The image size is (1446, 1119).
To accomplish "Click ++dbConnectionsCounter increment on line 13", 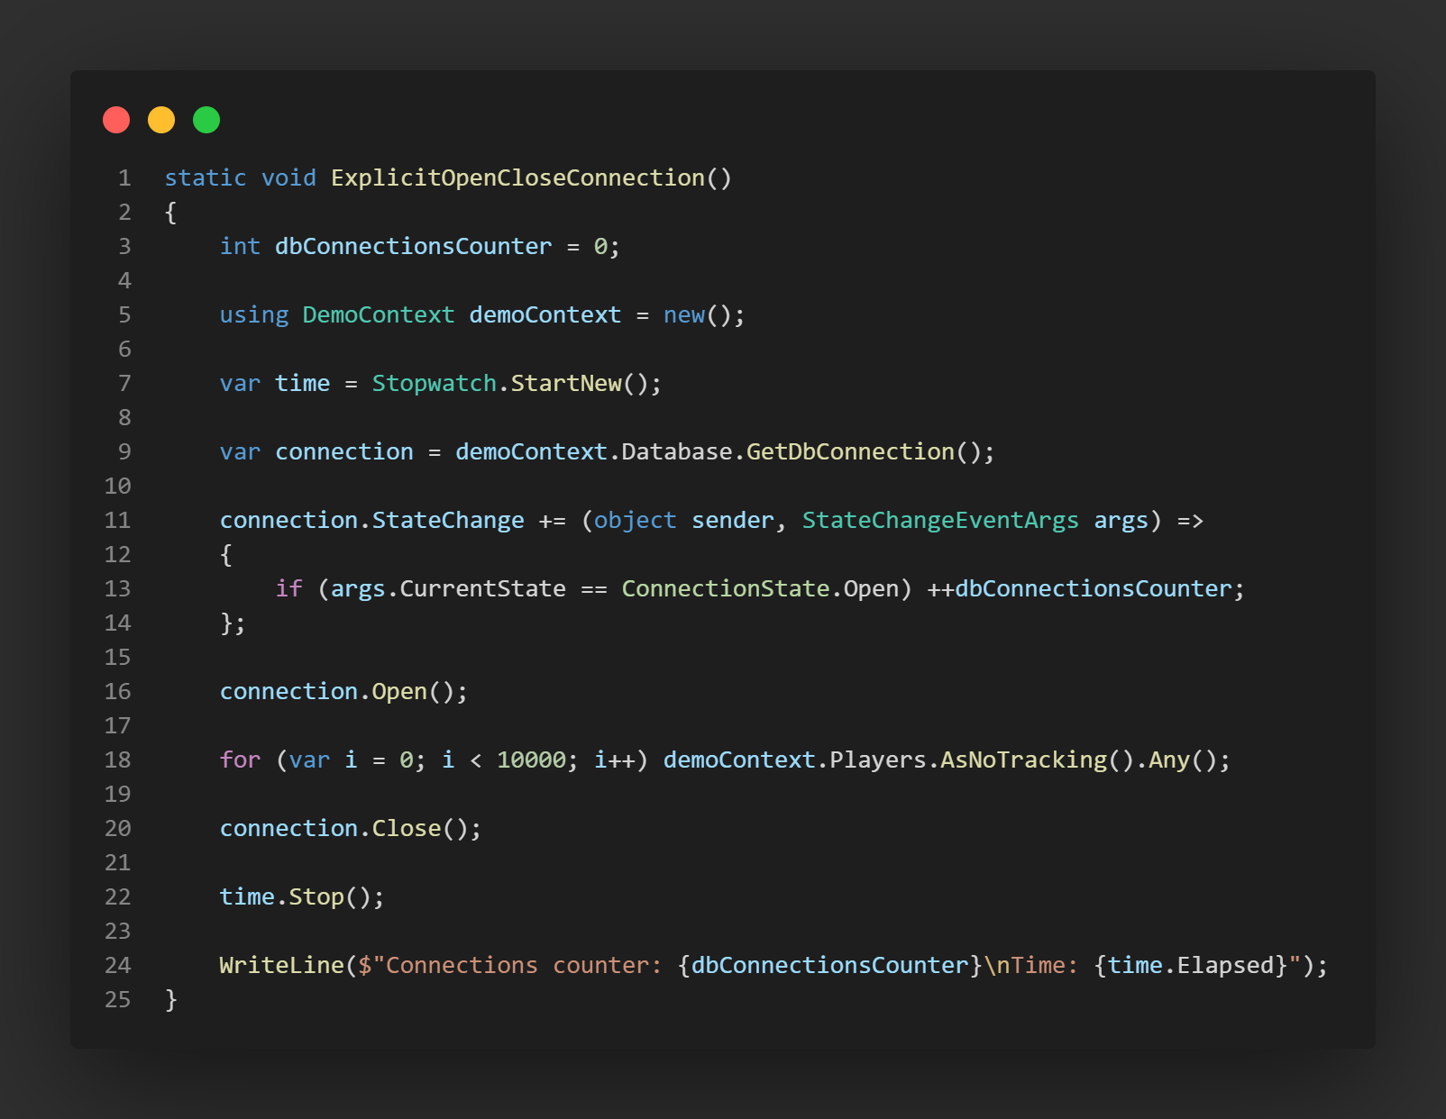I will point(1079,589).
